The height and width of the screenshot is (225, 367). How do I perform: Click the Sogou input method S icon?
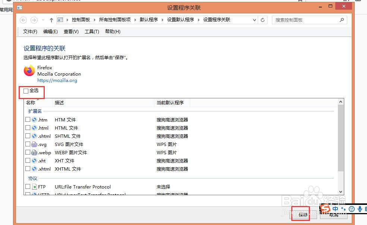tap(325, 208)
